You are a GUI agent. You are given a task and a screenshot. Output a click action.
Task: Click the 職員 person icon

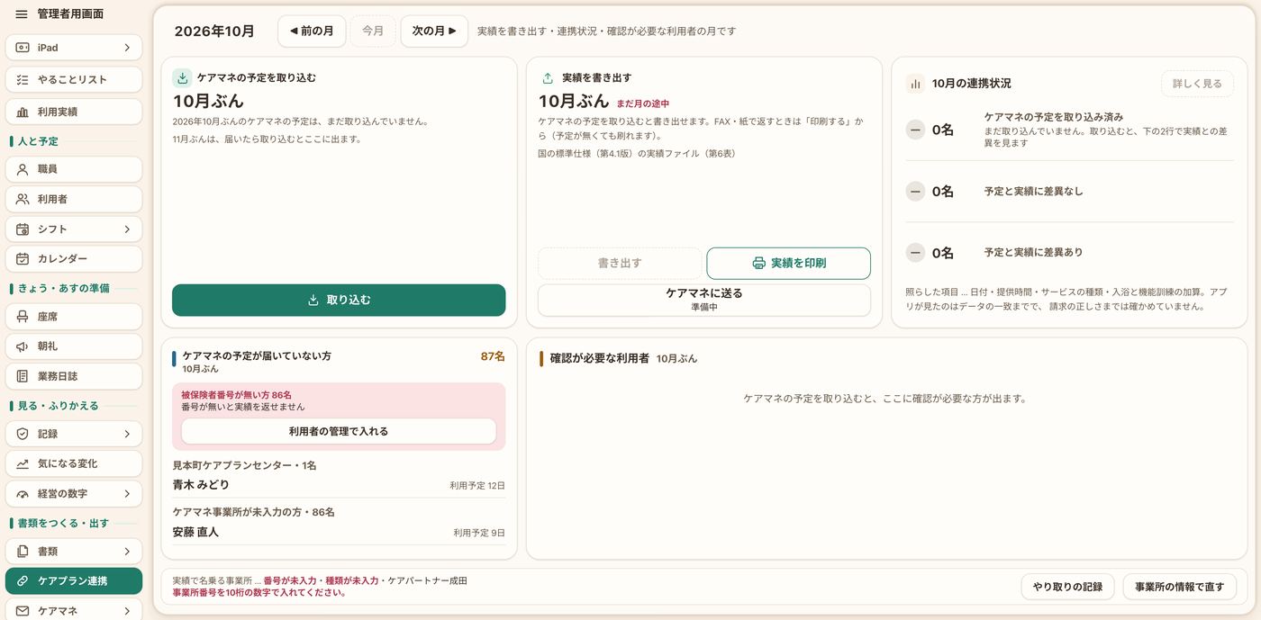pyautogui.click(x=23, y=169)
